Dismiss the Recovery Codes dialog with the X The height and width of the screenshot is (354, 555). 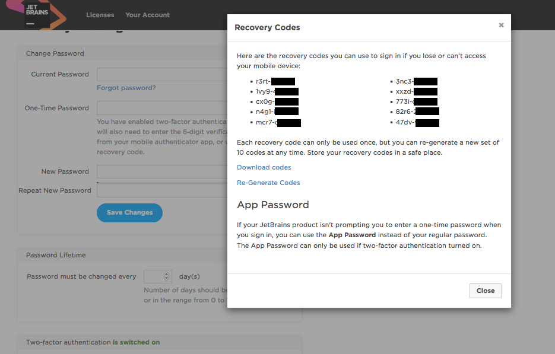(x=501, y=25)
